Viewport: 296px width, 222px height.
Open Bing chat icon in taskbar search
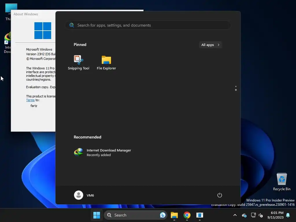pyautogui.click(x=162, y=215)
